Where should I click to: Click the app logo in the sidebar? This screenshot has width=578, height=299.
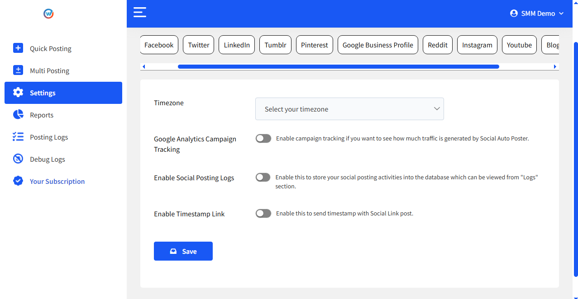pos(48,14)
